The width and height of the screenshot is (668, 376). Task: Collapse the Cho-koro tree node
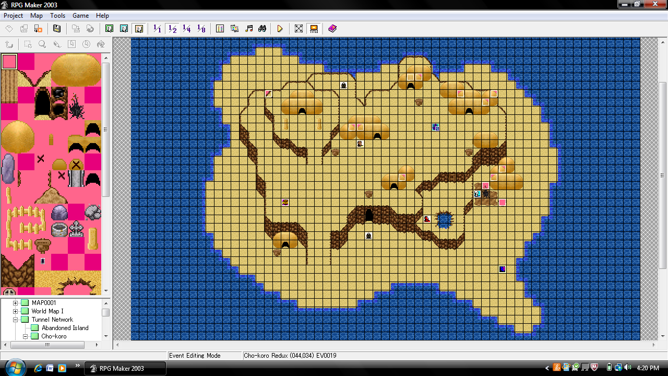click(26, 336)
